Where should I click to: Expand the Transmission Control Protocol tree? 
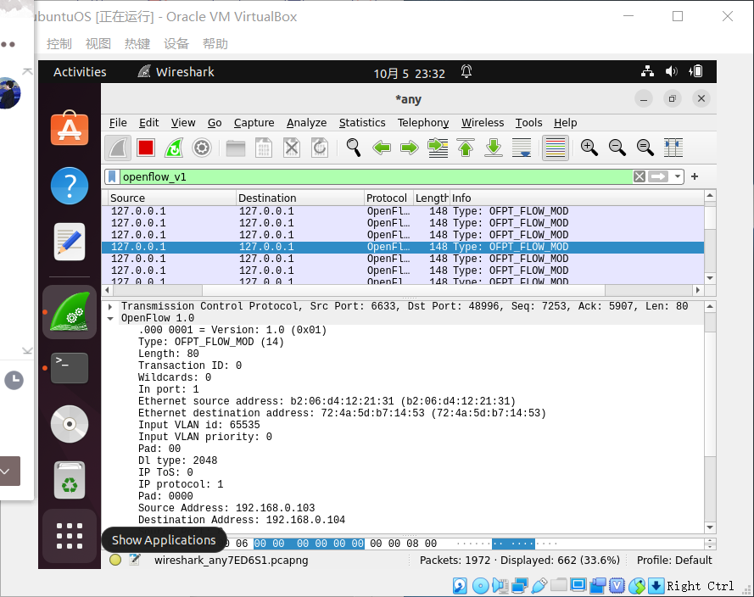tap(110, 307)
